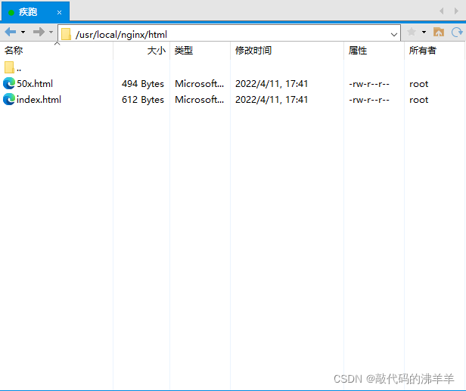This screenshot has height=391, width=466.
Task: Click the Edge icon of index.html
Action: (x=9, y=99)
